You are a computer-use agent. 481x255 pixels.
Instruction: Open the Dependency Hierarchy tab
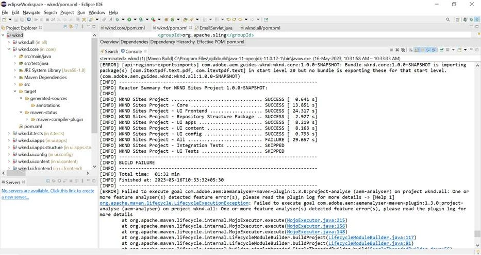coord(172,42)
